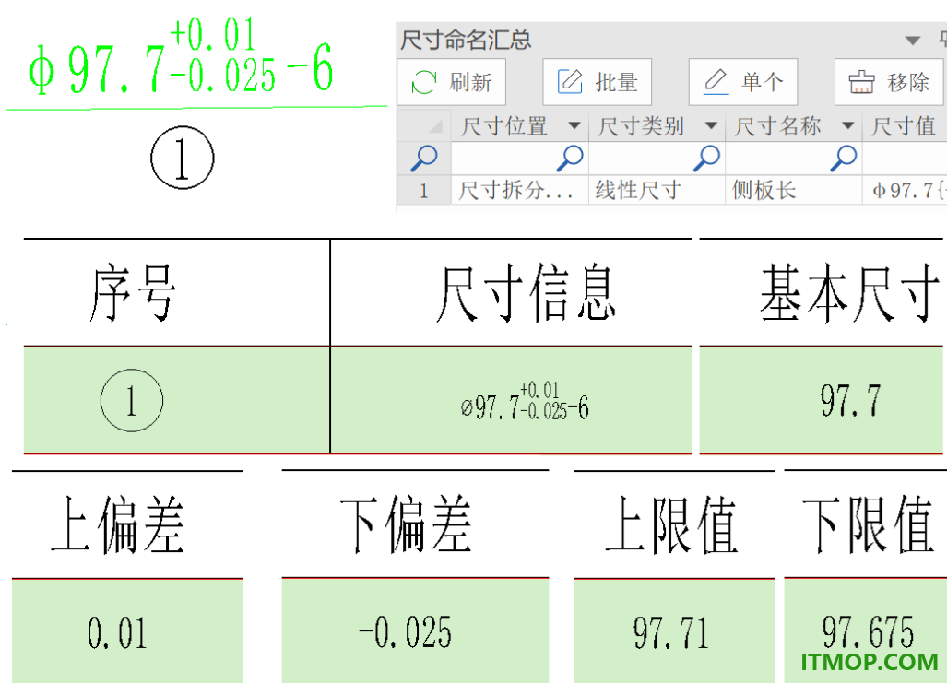947x683 pixels.
Task: Open the 尺寸类别 column filter dropdown
Action: (711, 125)
